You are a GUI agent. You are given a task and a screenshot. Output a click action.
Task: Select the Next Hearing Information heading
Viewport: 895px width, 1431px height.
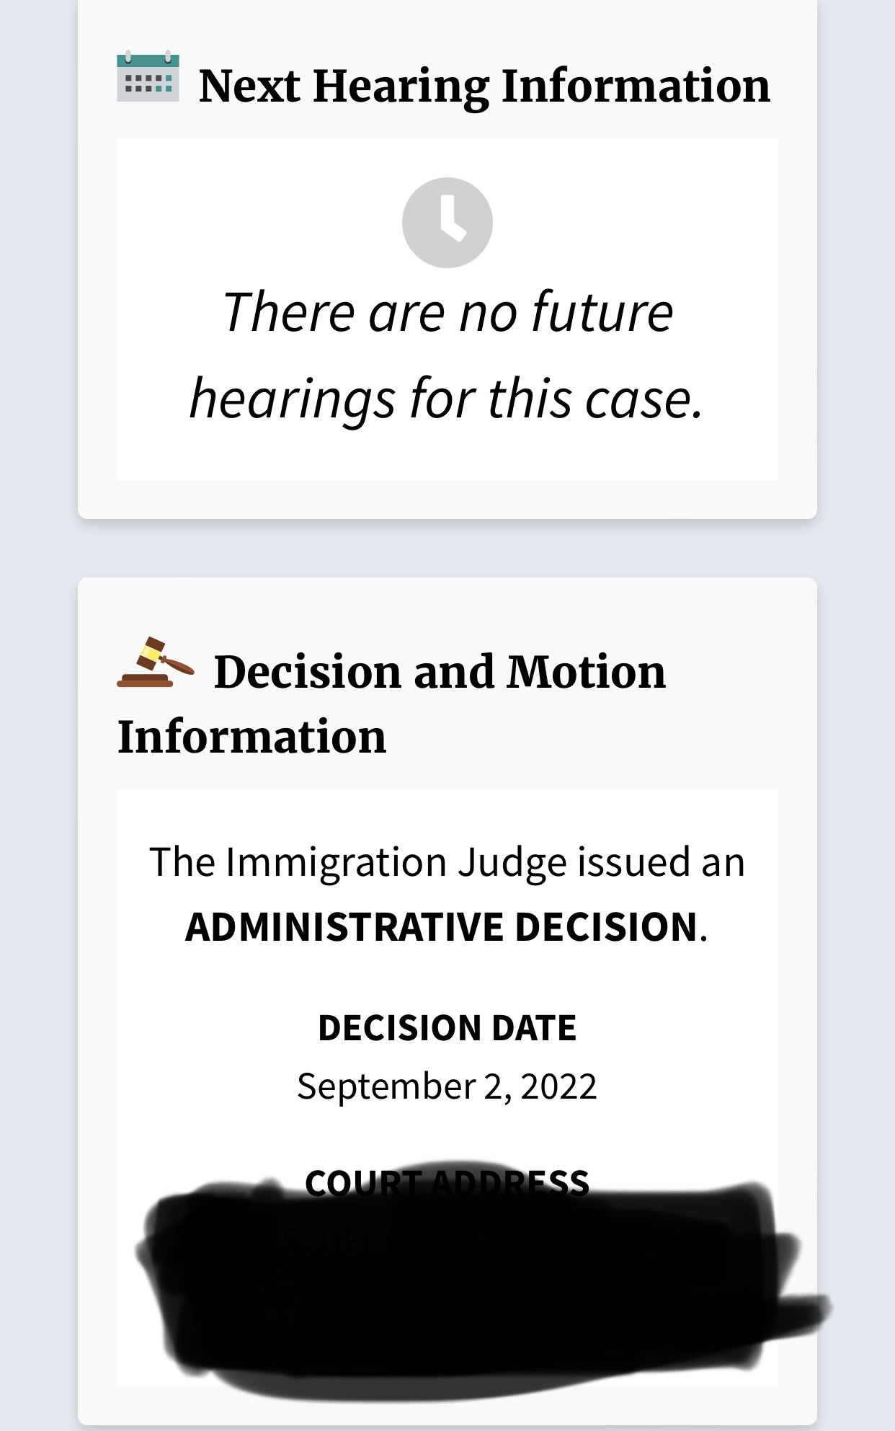(x=485, y=86)
